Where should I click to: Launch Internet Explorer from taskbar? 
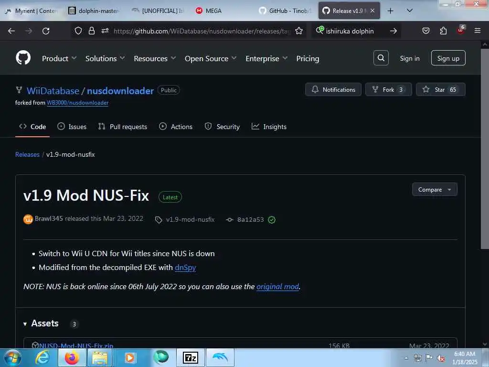pos(43,357)
